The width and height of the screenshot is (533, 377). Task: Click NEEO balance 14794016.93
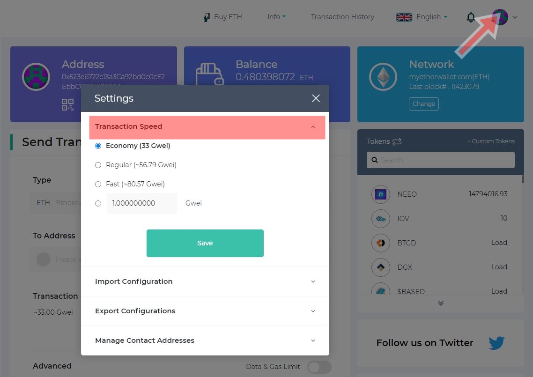click(x=488, y=194)
